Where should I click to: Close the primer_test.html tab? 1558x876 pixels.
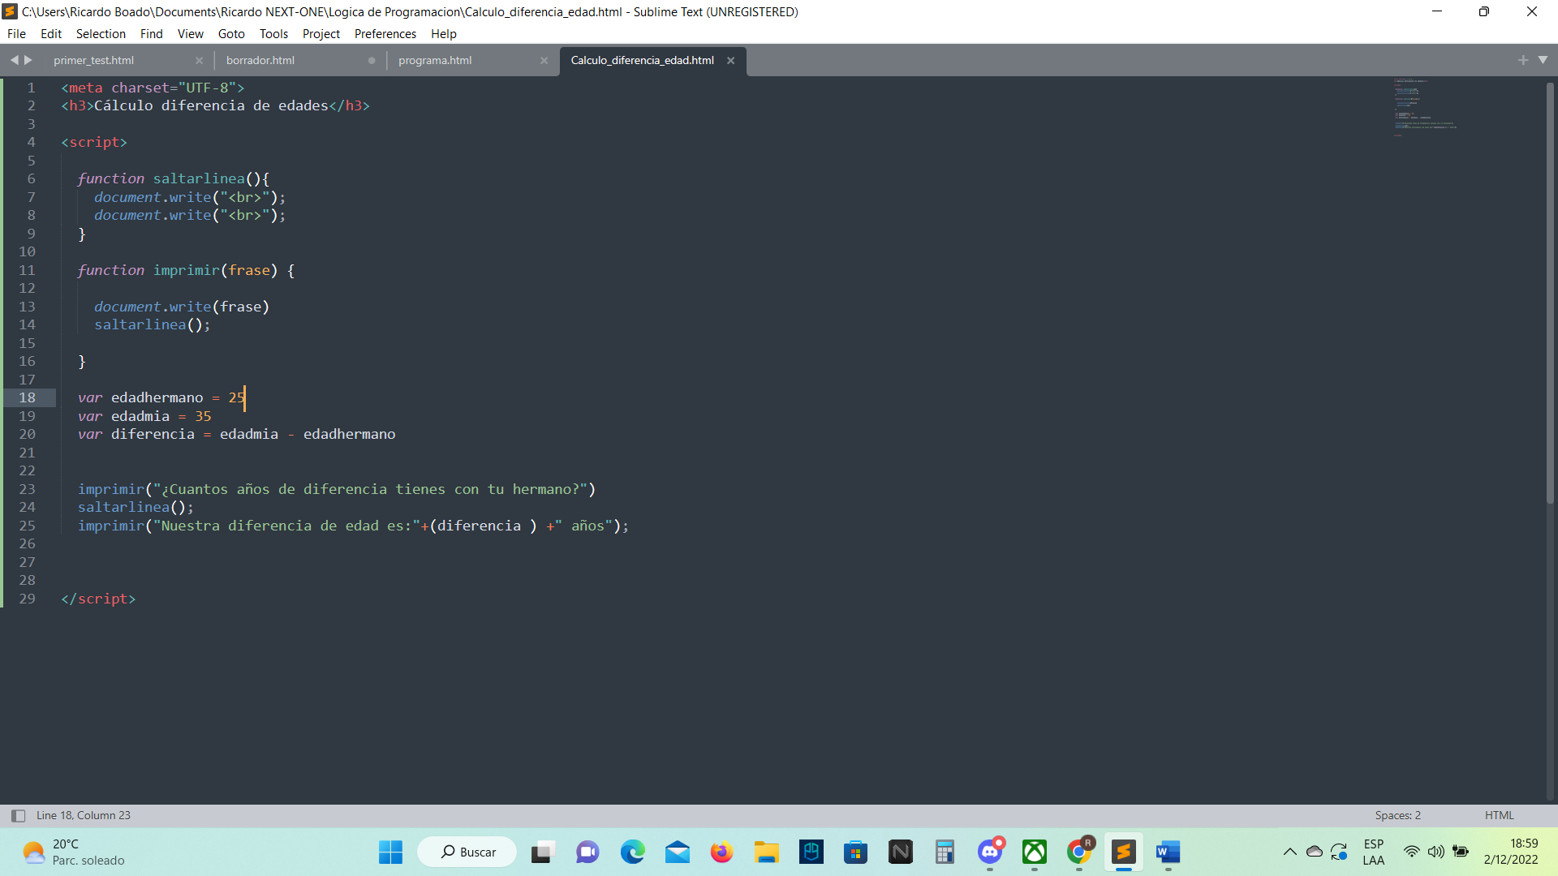pyautogui.click(x=199, y=61)
